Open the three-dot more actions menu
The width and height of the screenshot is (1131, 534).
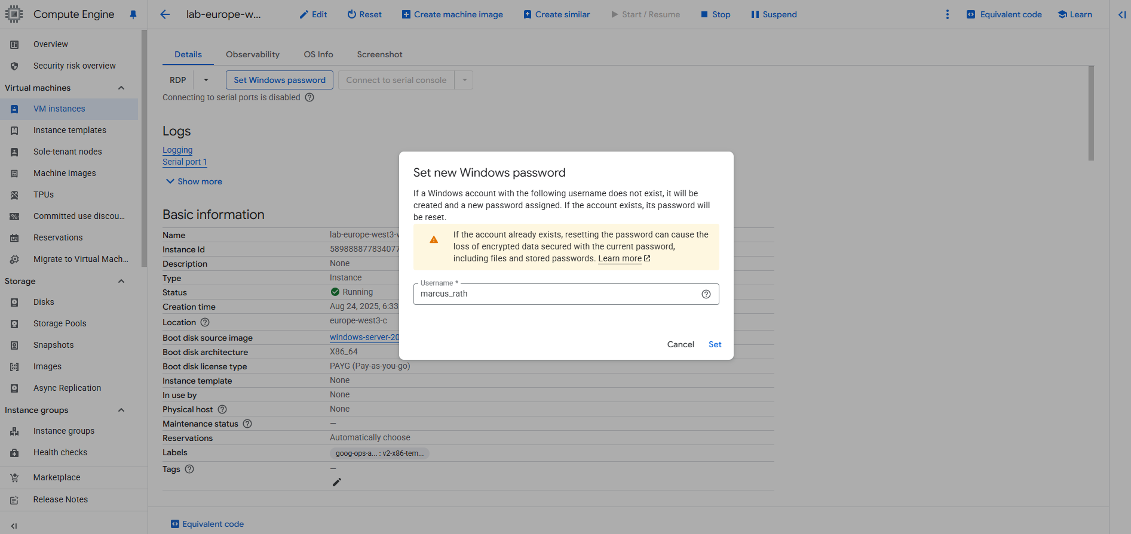coord(947,14)
